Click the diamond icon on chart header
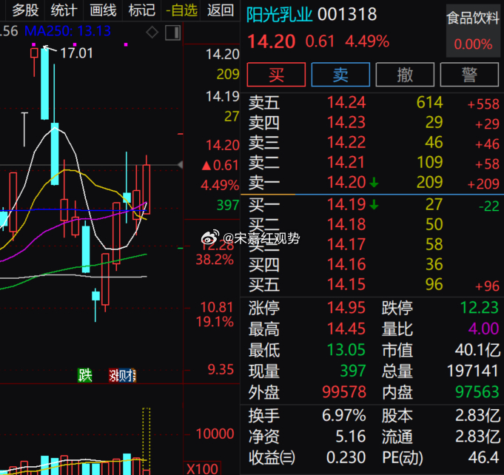The height and width of the screenshot is (475, 504). click(x=152, y=33)
